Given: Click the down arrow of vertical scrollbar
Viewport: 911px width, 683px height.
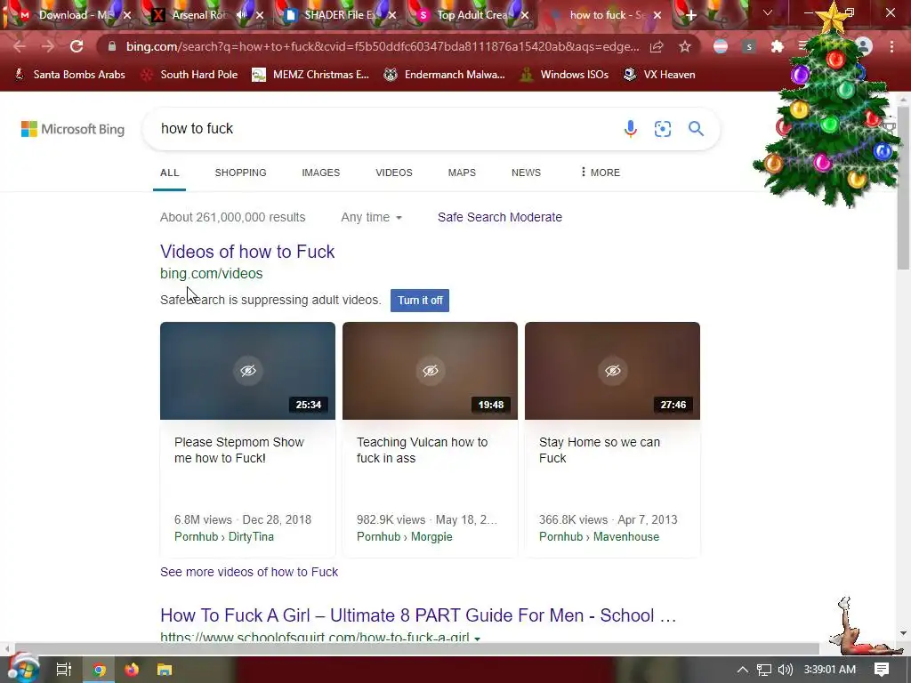Looking at the screenshot, I should coord(904,633).
